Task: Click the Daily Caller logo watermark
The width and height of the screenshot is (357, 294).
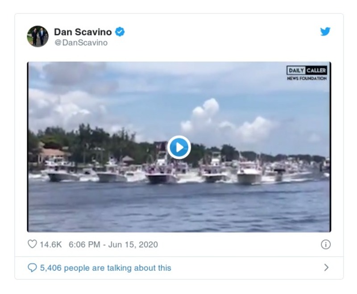Action: click(307, 70)
